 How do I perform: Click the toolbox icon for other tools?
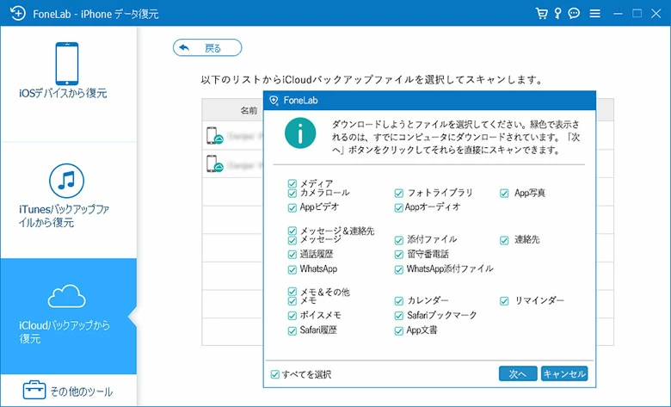pyautogui.click(x=34, y=391)
